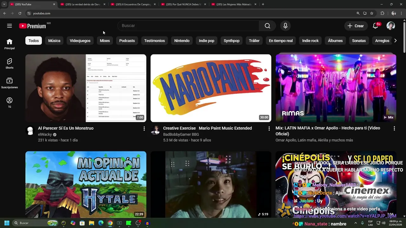The height and width of the screenshot is (228, 406).
Task: Open the notifications bell
Action: coord(376,26)
